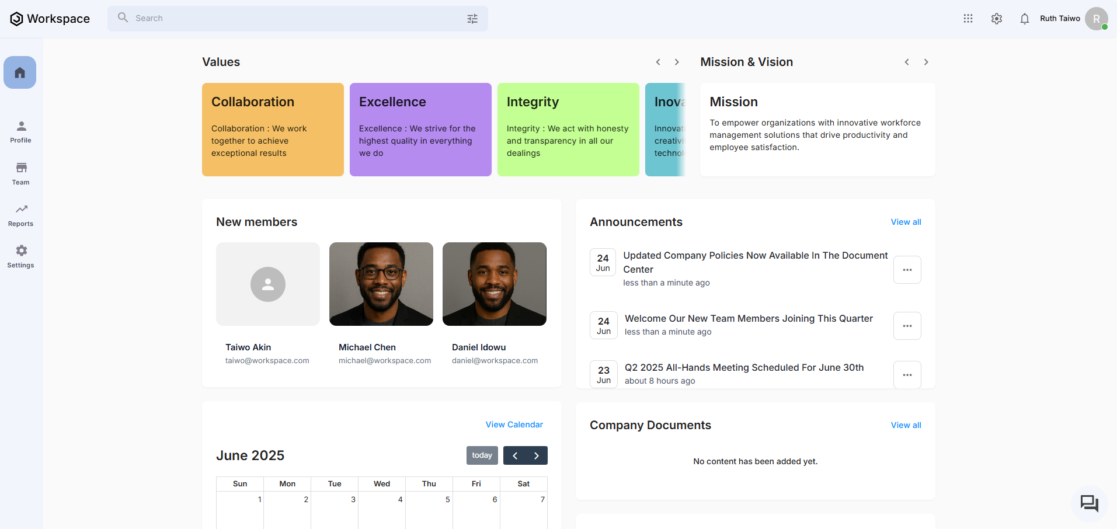Click the top bar settings gear icon
The width and height of the screenshot is (1117, 529).
[x=997, y=19]
